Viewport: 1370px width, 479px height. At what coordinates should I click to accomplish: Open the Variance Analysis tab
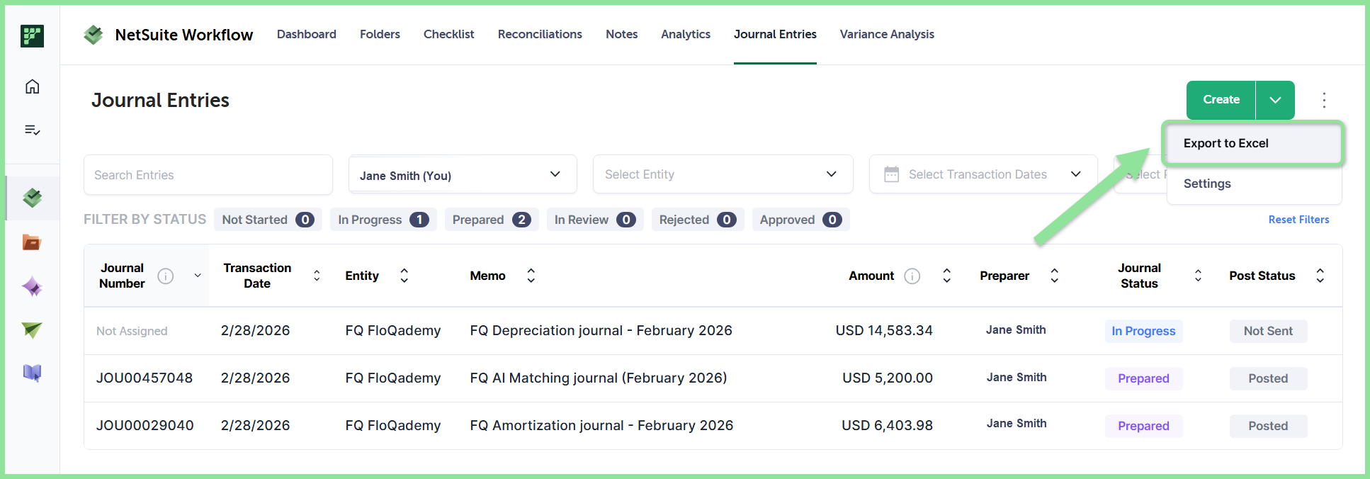tap(887, 34)
